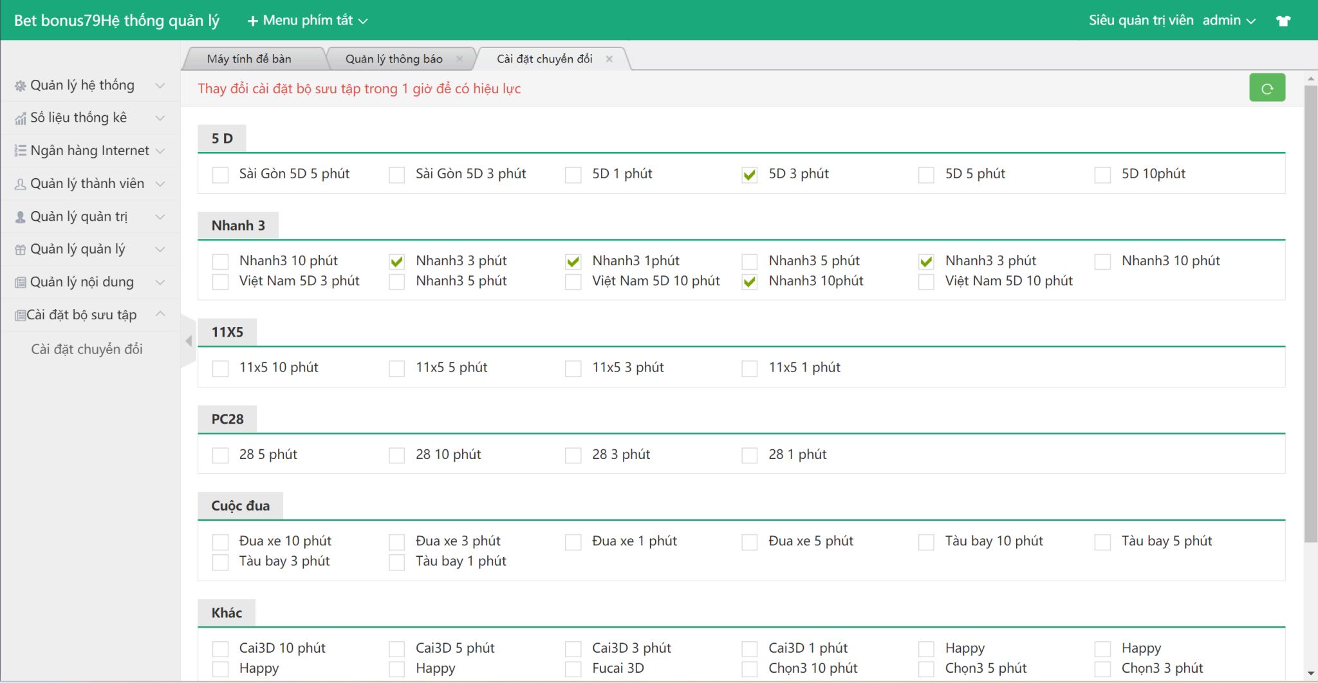Click the chart icon beside Số liệu thống kê
The height and width of the screenshot is (683, 1318).
[21, 118]
